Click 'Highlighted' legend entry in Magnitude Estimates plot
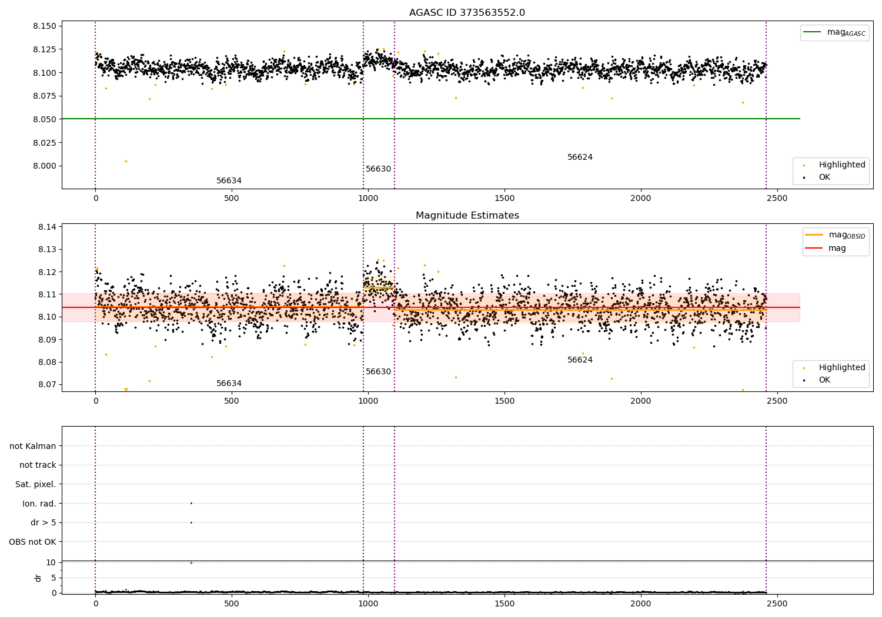Screen dimensions: 882x617 (x=835, y=368)
